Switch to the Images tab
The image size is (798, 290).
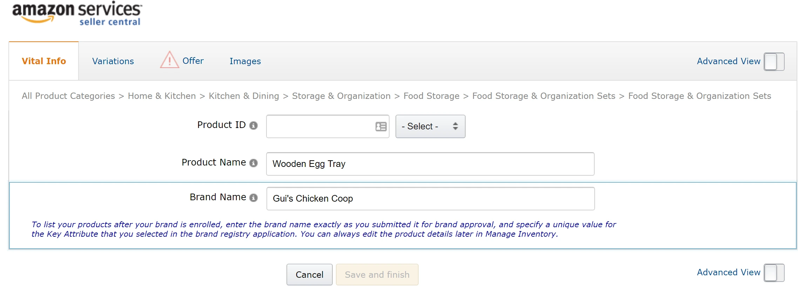(245, 61)
